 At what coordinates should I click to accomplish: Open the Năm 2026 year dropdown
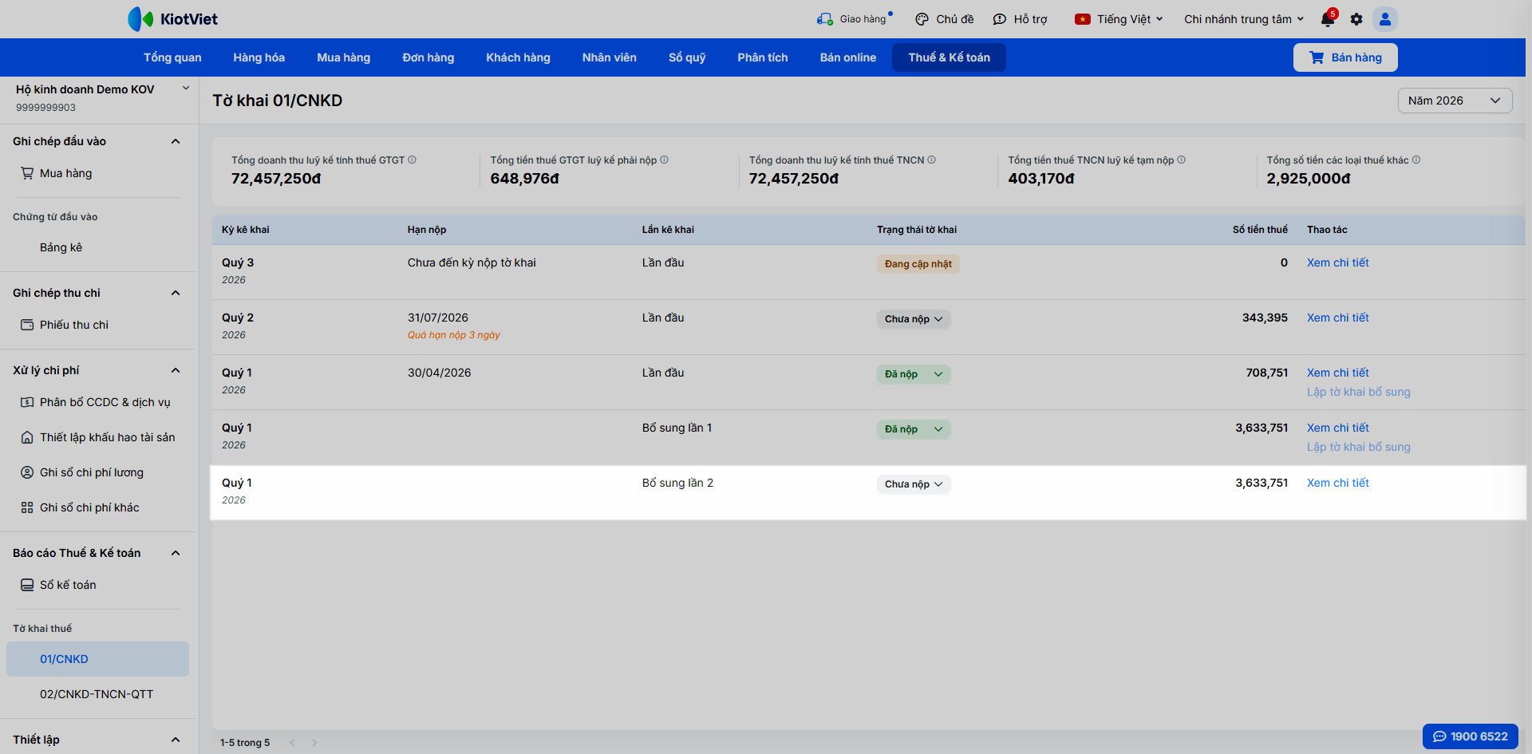click(x=1455, y=101)
